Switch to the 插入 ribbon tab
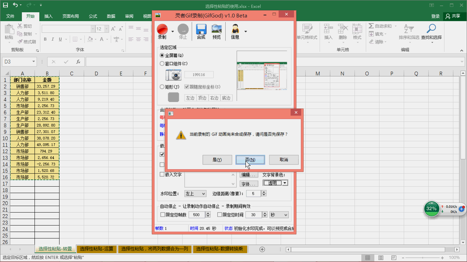This screenshot has width=467, height=262. [49, 16]
